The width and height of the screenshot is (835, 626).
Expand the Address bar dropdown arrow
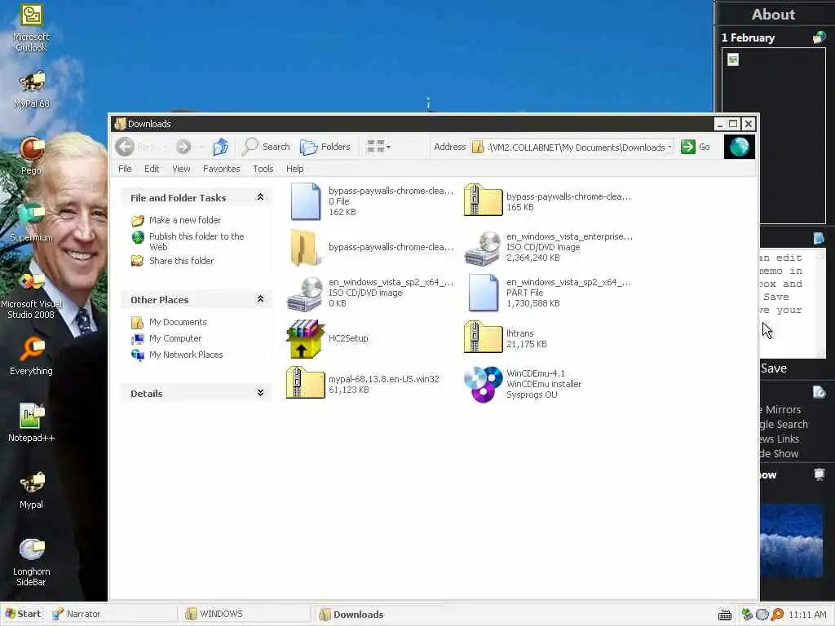670,147
